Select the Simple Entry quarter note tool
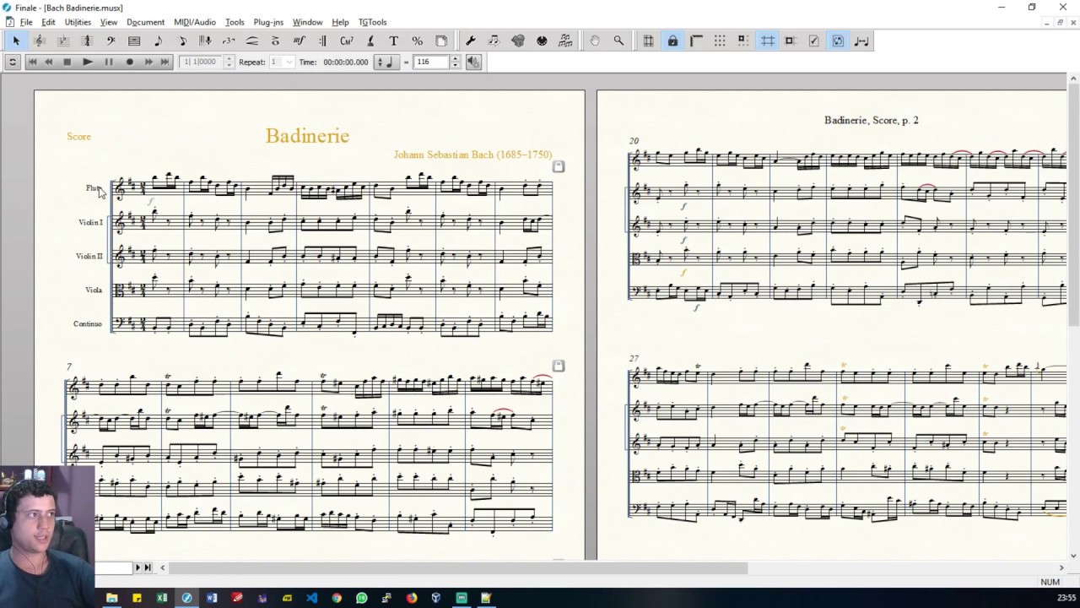The height and width of the screenshot is (608, 1080). (x=158, y=41)
